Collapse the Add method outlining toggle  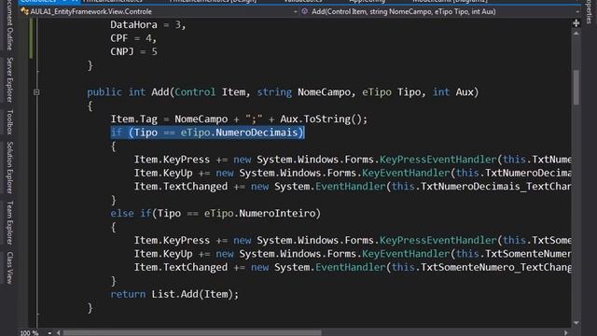[x=36, y=92]
